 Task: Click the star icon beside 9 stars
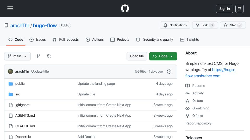click(187, 101)
